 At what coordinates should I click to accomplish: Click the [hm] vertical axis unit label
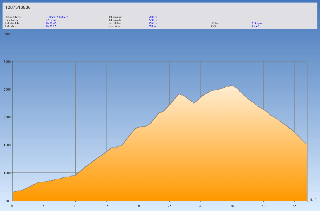7,34
